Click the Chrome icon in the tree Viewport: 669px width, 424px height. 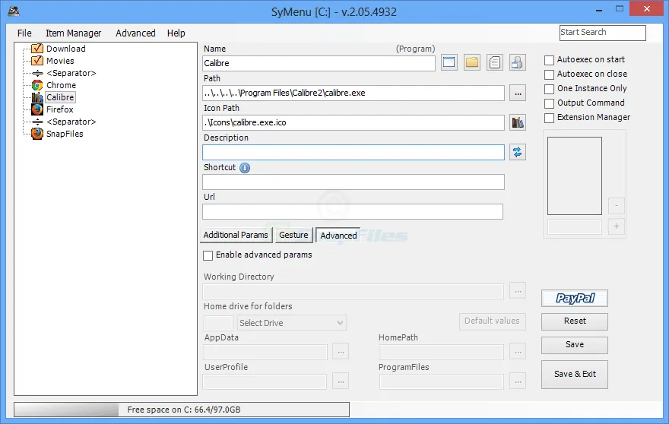pyautogui.click(x=37, y=85)
